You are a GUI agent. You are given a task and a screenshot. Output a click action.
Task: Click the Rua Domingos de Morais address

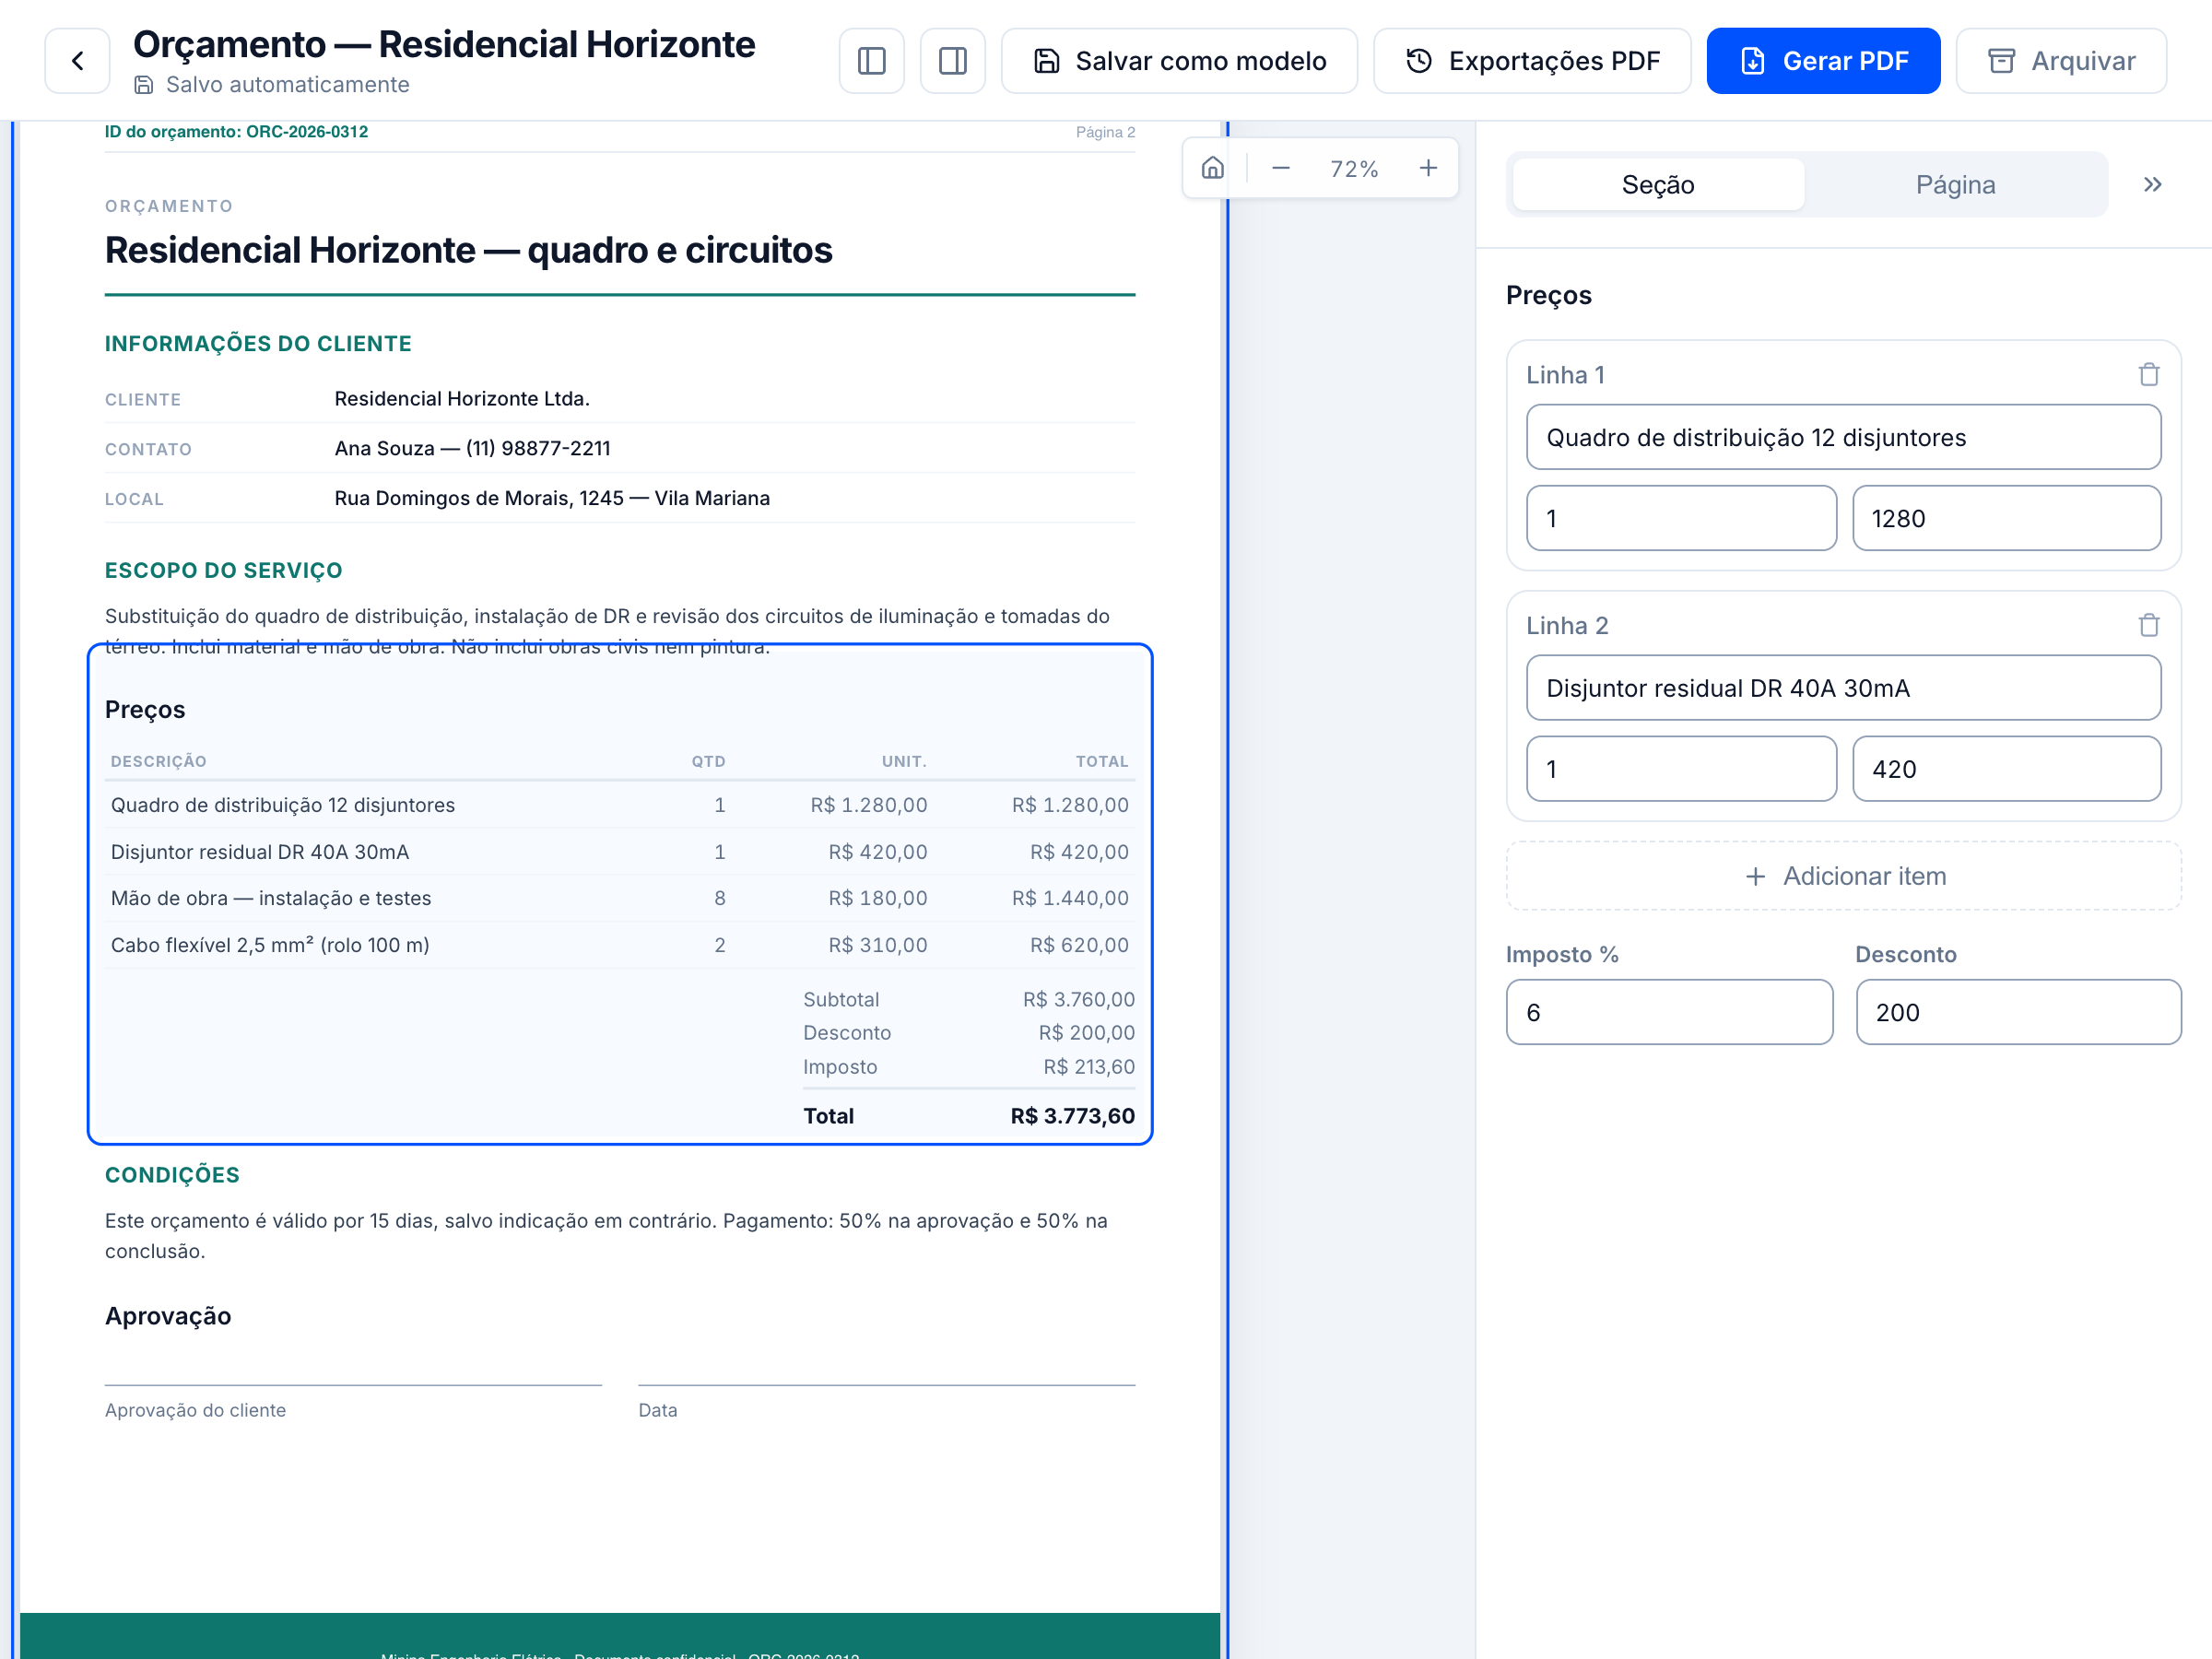pyautogui.click(x=552, y=499)
